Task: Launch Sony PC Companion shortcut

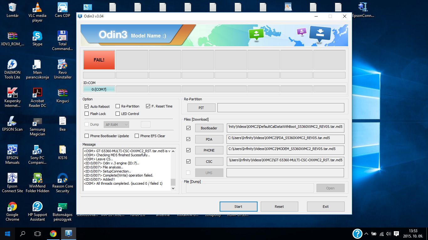Action: [37, 154]
